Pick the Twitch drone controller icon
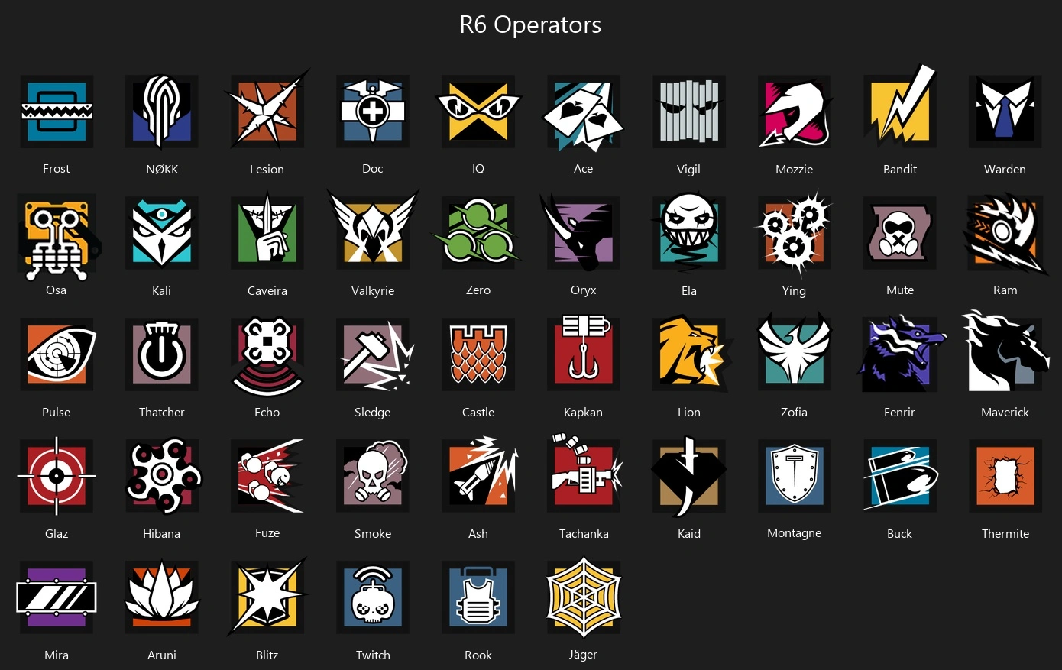 (373, 597)
